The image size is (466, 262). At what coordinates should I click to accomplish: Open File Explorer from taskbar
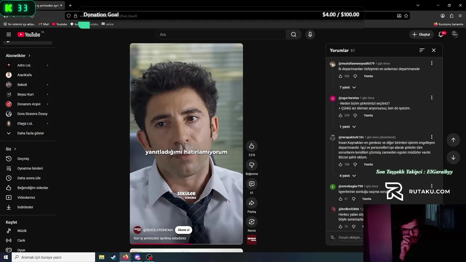[102, 257]
